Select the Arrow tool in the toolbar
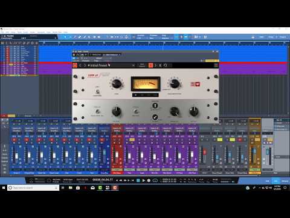 click(65, 37)
